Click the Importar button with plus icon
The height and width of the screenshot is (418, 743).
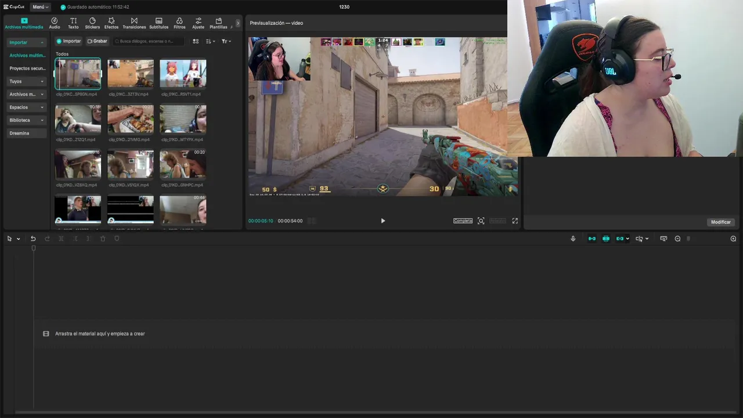coord(68,41)
